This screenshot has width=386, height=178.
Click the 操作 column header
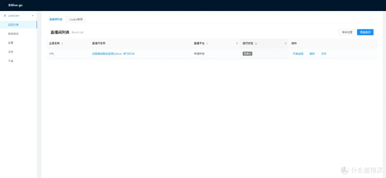[294, 43]
